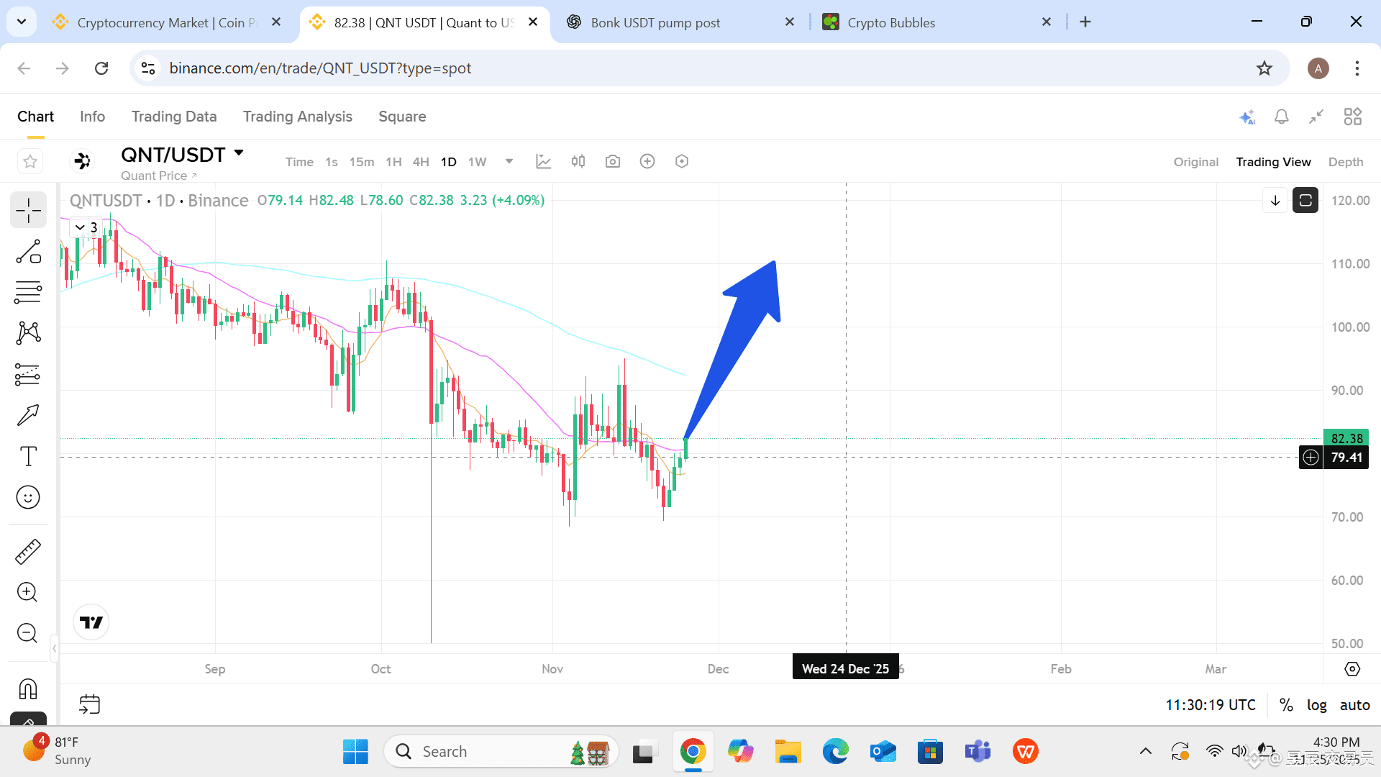Open the emoji icons tool

pyautogui.click(x=28, y=497)
